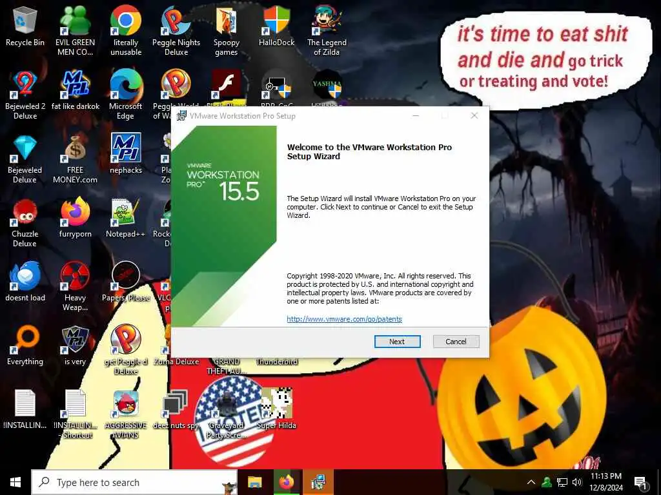Select Bejeweled Deluxe diamond icon
661x495 pixels.
[25, 159]
